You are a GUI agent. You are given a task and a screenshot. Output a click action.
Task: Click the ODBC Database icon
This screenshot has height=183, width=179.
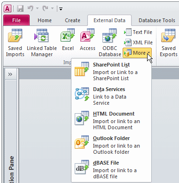tap(109, 35)
